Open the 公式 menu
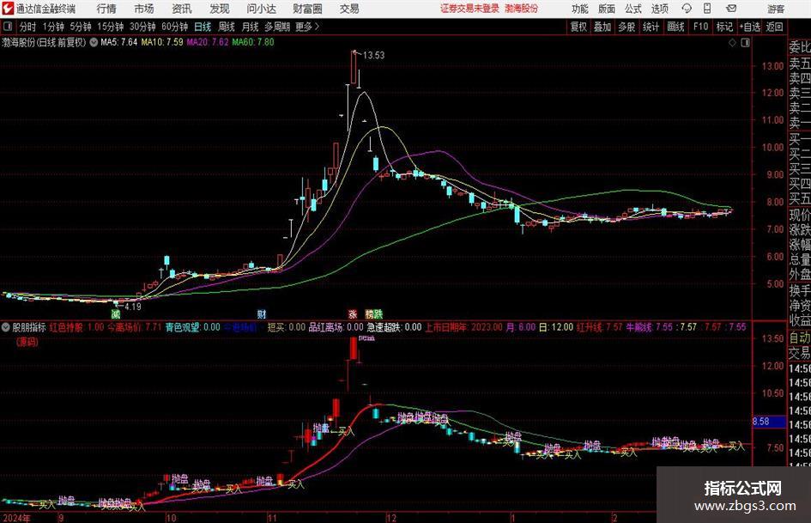Viewport: 811px width, 523px height. pyautogui.click(x=633, y=9)
